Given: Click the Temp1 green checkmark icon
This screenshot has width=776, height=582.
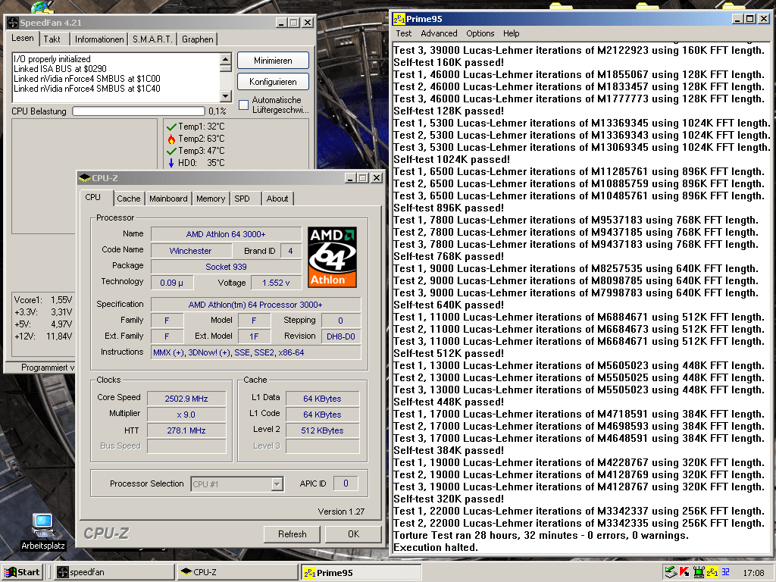Looking at the screenshot, I should [x=171, y=127].
